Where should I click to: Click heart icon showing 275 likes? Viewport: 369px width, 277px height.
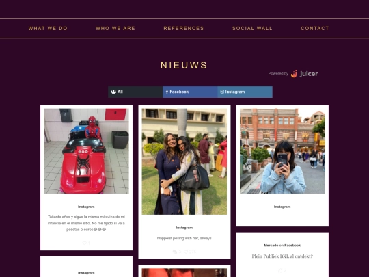[x=186, y=252]
